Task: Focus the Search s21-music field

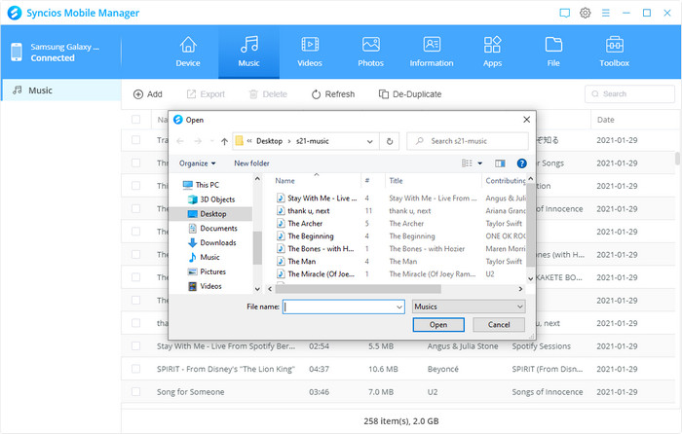Action: click(x=468, y=141)
